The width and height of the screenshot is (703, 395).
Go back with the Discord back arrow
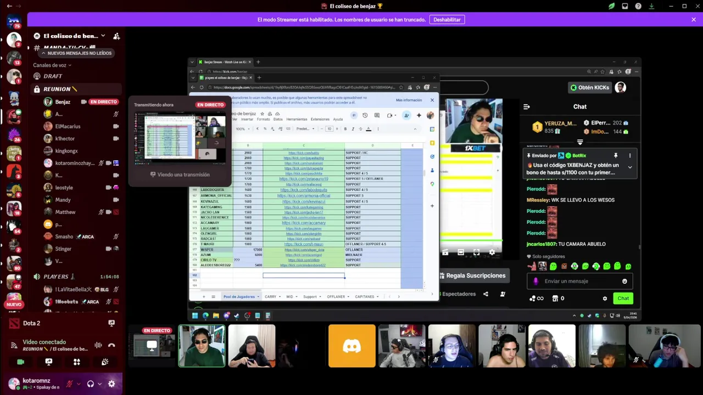pyautogui.click(x=9, y=6)
